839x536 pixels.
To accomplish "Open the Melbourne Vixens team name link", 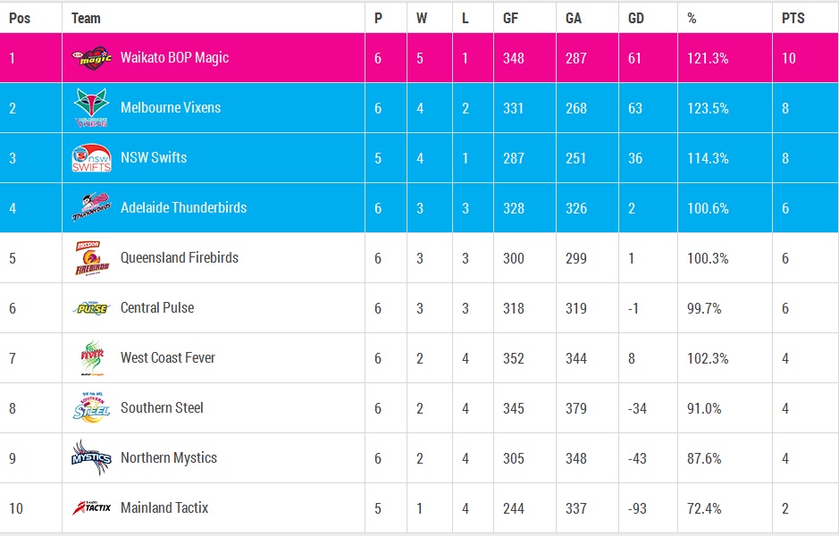I will click(171, 108).
